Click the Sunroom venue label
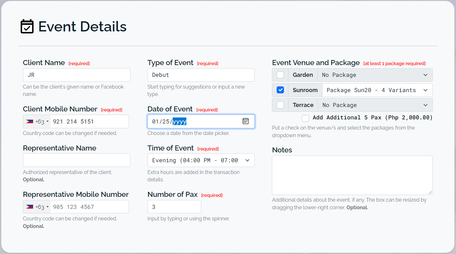This screenshot has width=456, height=254. [305, 90]
